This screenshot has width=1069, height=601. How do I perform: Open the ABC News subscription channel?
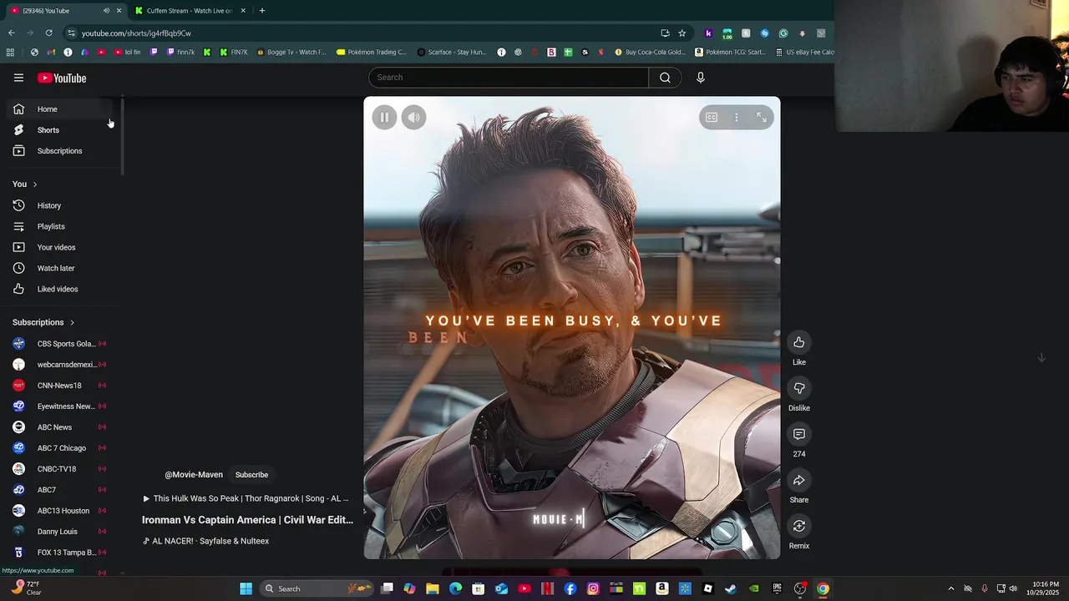(x=60, y=427)
